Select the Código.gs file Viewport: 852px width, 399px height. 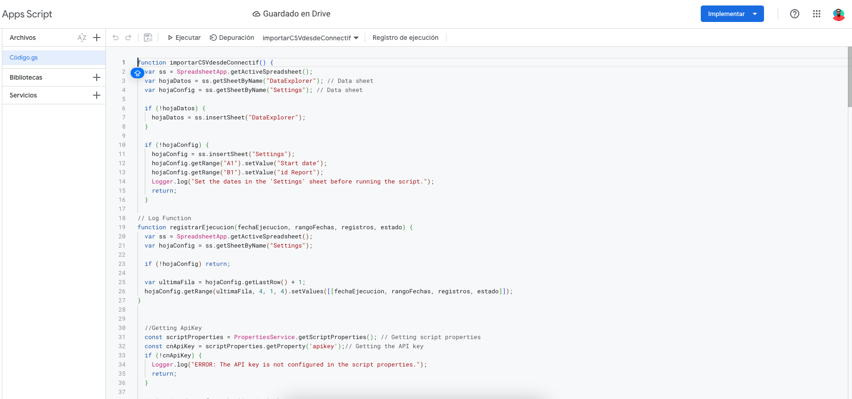(x=24, y=58)
